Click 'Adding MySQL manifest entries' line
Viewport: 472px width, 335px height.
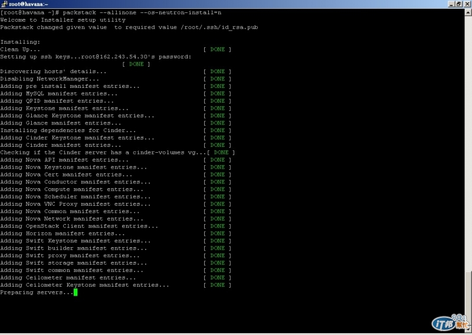click(x=58, y=94)
